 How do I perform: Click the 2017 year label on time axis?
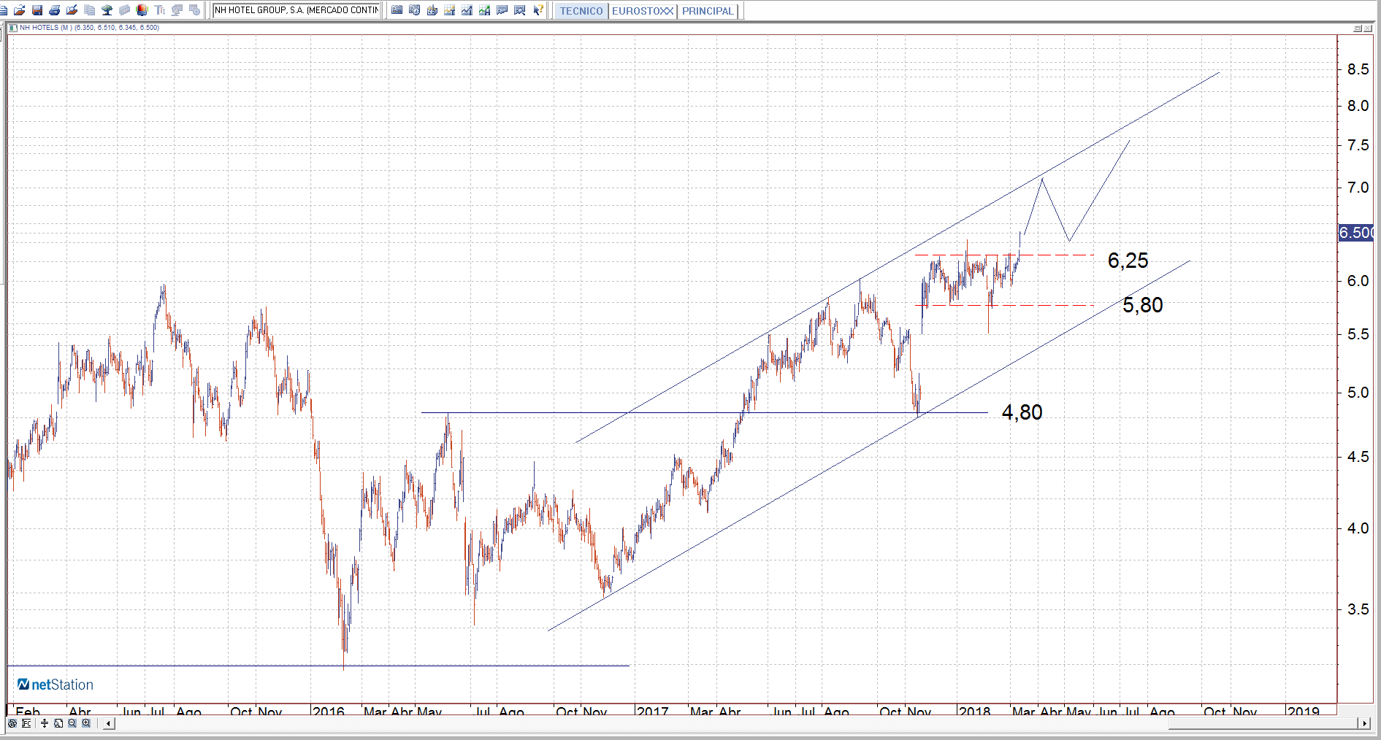[652, 711]
